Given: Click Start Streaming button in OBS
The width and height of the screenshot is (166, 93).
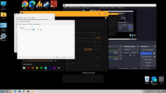Looking at the screenshot, I should click(x=148, y=50).
